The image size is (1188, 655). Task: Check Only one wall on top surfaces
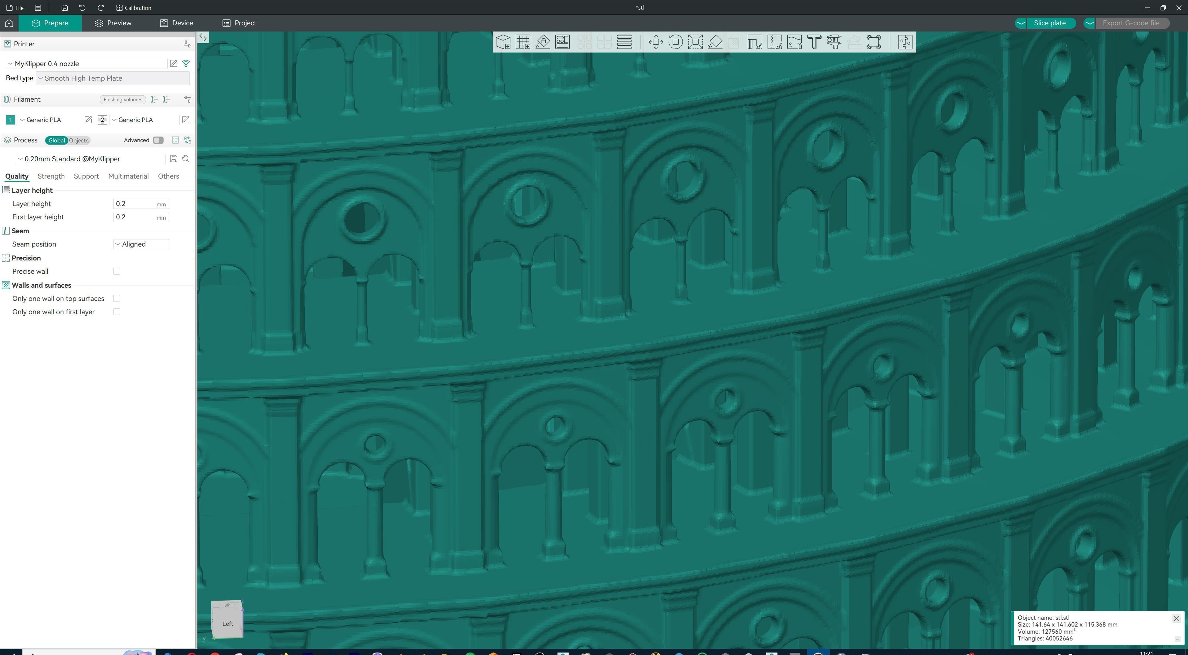[117, 298]
